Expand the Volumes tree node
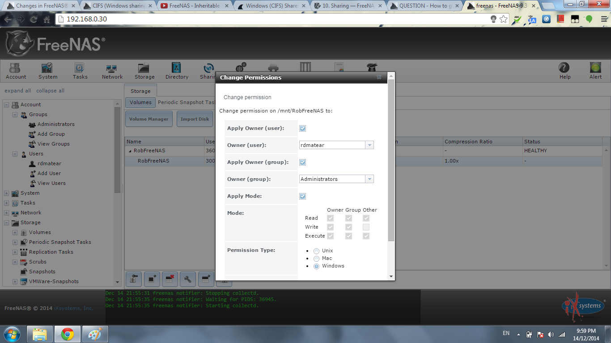611x343 pixels. click(15, 233)
